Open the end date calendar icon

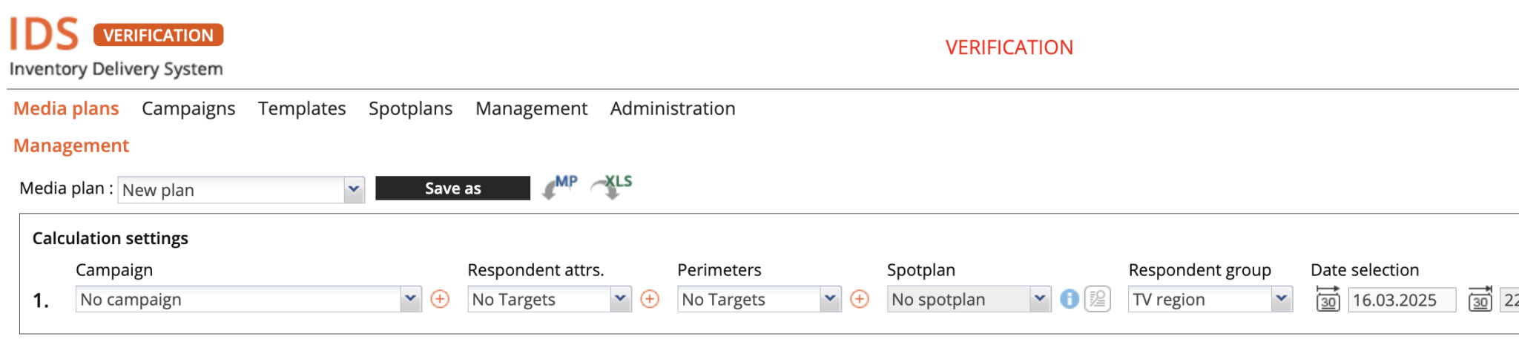pyautogui.click(x=1480, y=299)
